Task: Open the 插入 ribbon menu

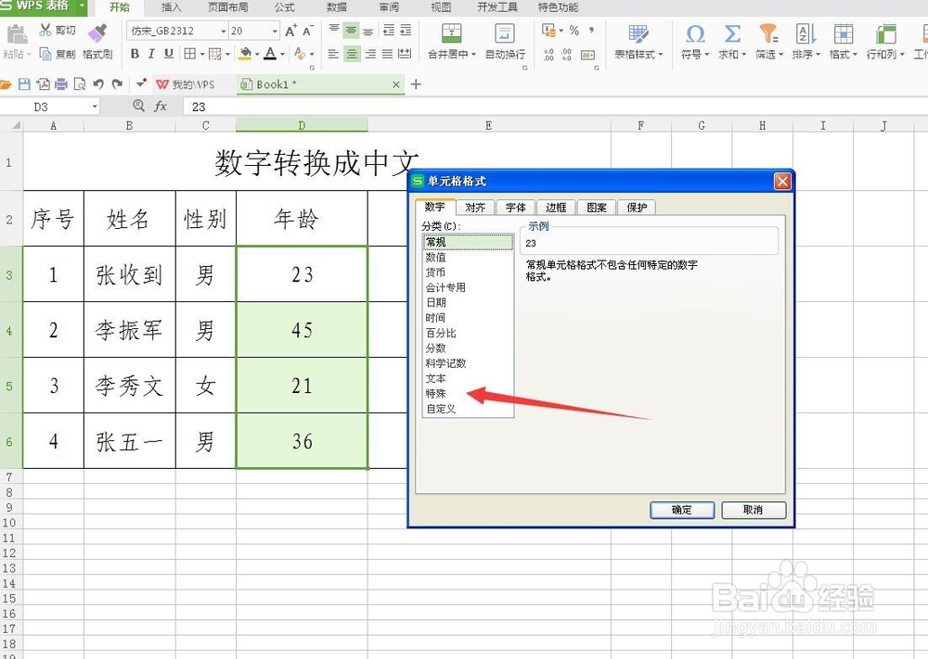Action: click(x=173, y=7)
